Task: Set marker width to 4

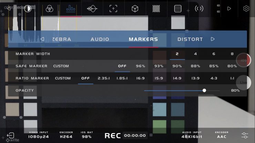Action: coord(195,54)
